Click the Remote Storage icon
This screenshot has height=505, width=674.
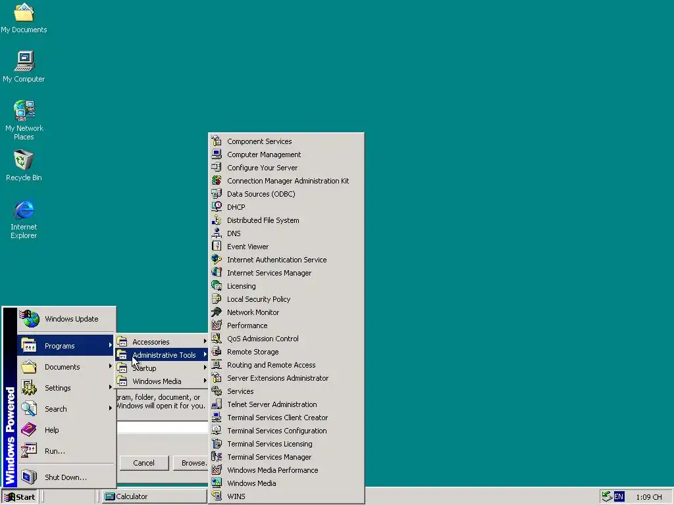(x=217, y=352)
